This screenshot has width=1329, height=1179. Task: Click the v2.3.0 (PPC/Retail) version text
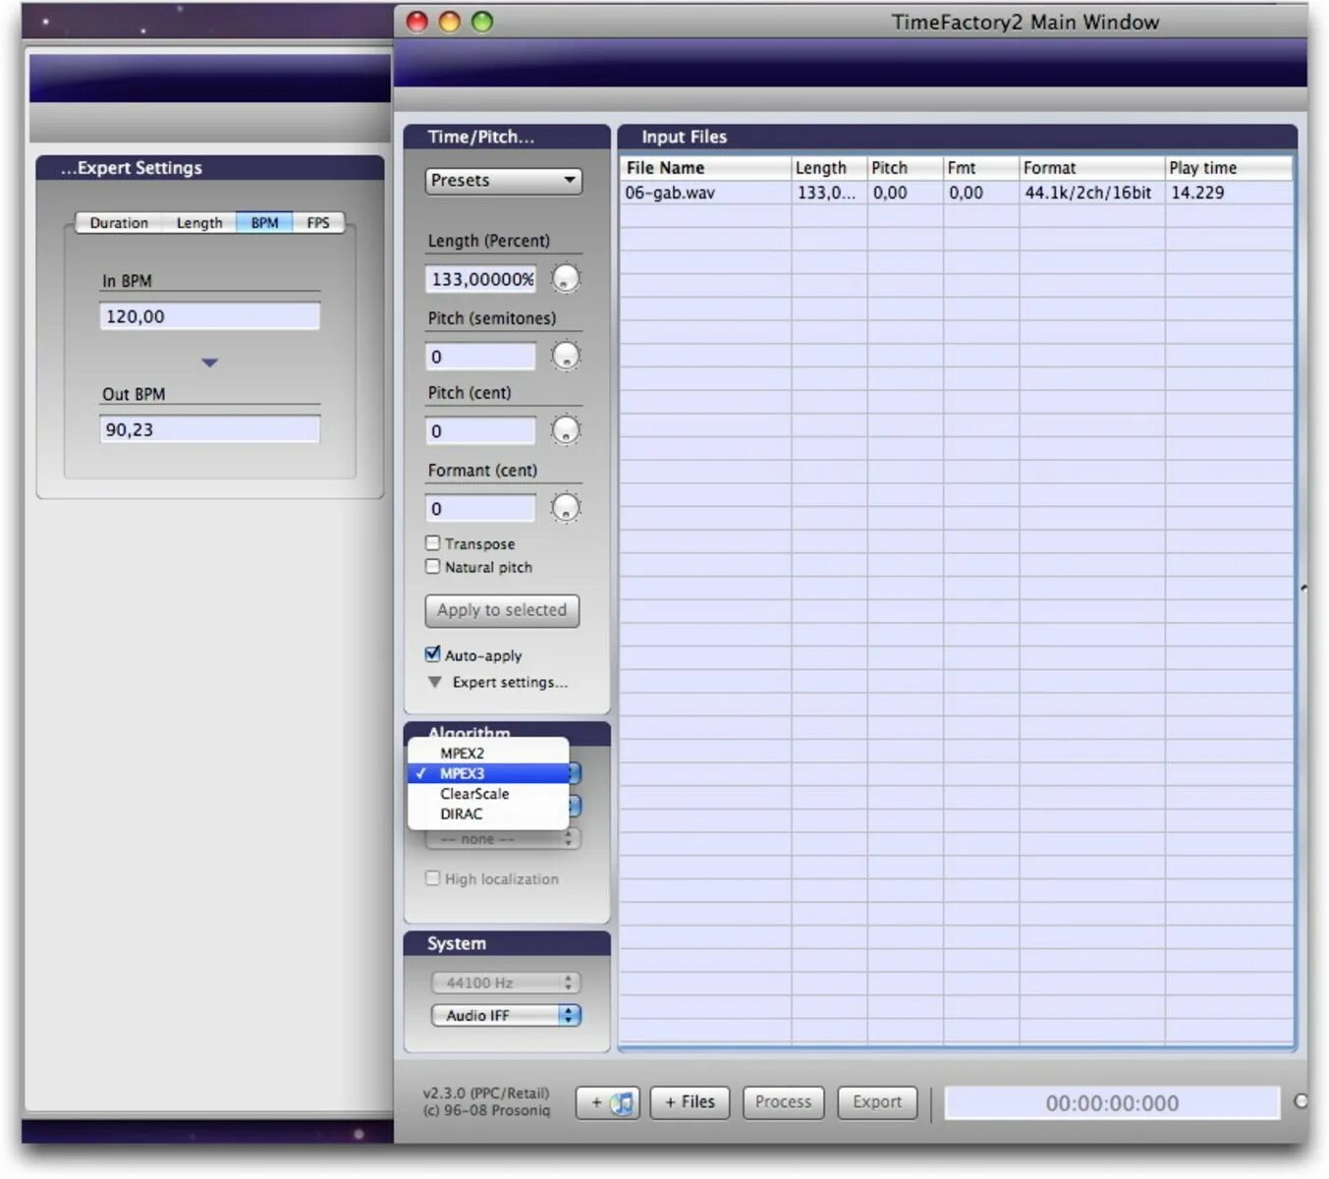pyautogui.click(x=486, y=1093)
